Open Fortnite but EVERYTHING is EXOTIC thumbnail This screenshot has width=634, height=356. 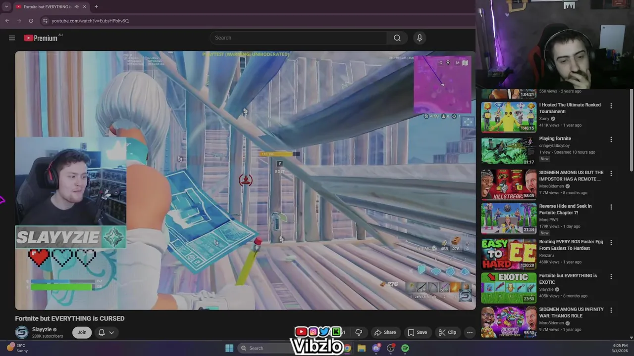pyautogui.click(x=509, y=288)
